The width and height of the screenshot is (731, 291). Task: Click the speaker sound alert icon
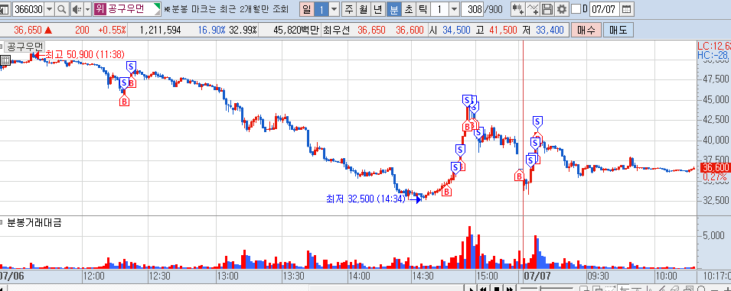point(76,9)
